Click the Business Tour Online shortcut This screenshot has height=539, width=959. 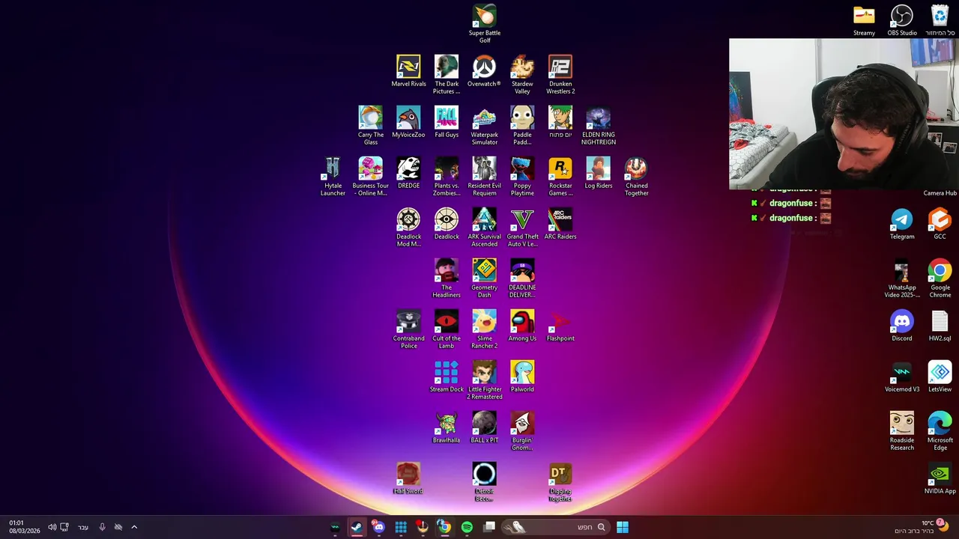370,176
